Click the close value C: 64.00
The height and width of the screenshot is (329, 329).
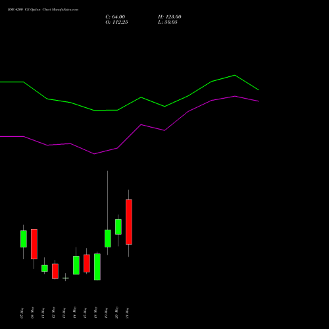(x=115, y=17)
